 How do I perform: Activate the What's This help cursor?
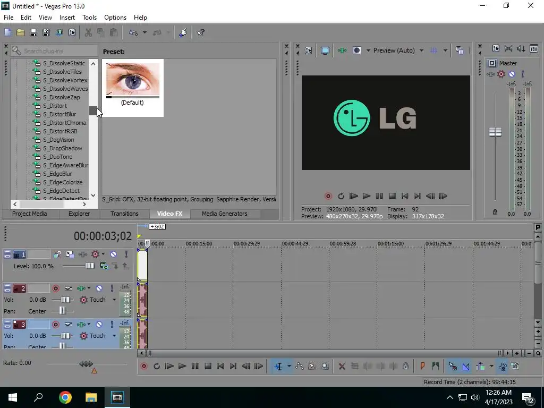[x=200, y=32]
